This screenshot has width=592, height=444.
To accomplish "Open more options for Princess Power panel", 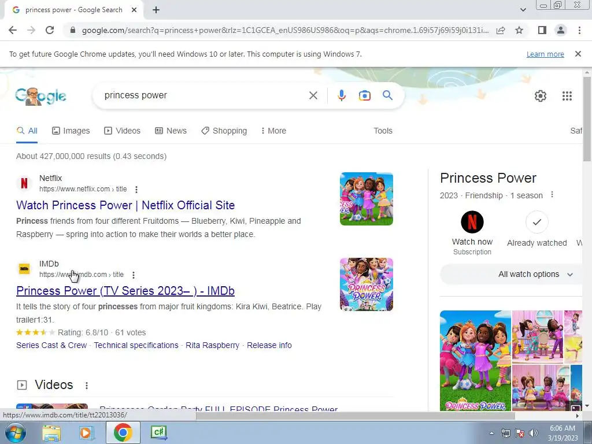I will [552, 194].
